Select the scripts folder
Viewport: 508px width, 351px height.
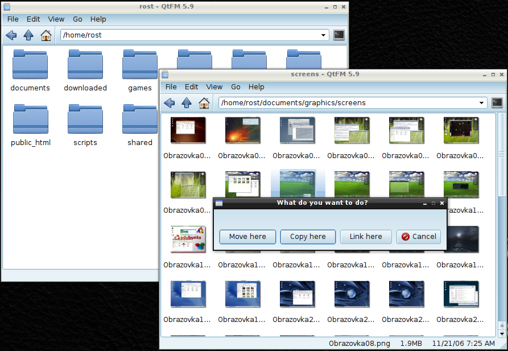click(x=85, y=125)
